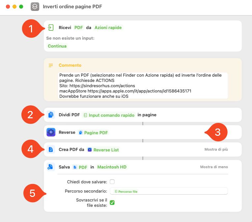
Task: Click the Reverse List variable token
Action: pyautogui.click(x=103, y=150)
